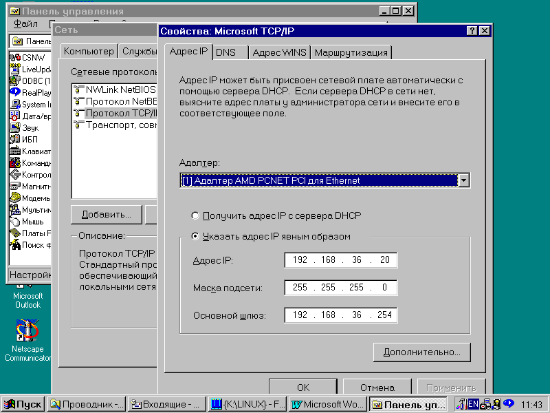This screenshot has height=413, width=550.
Task: Click the Дополнительно... button
Action: coord(422,352)
